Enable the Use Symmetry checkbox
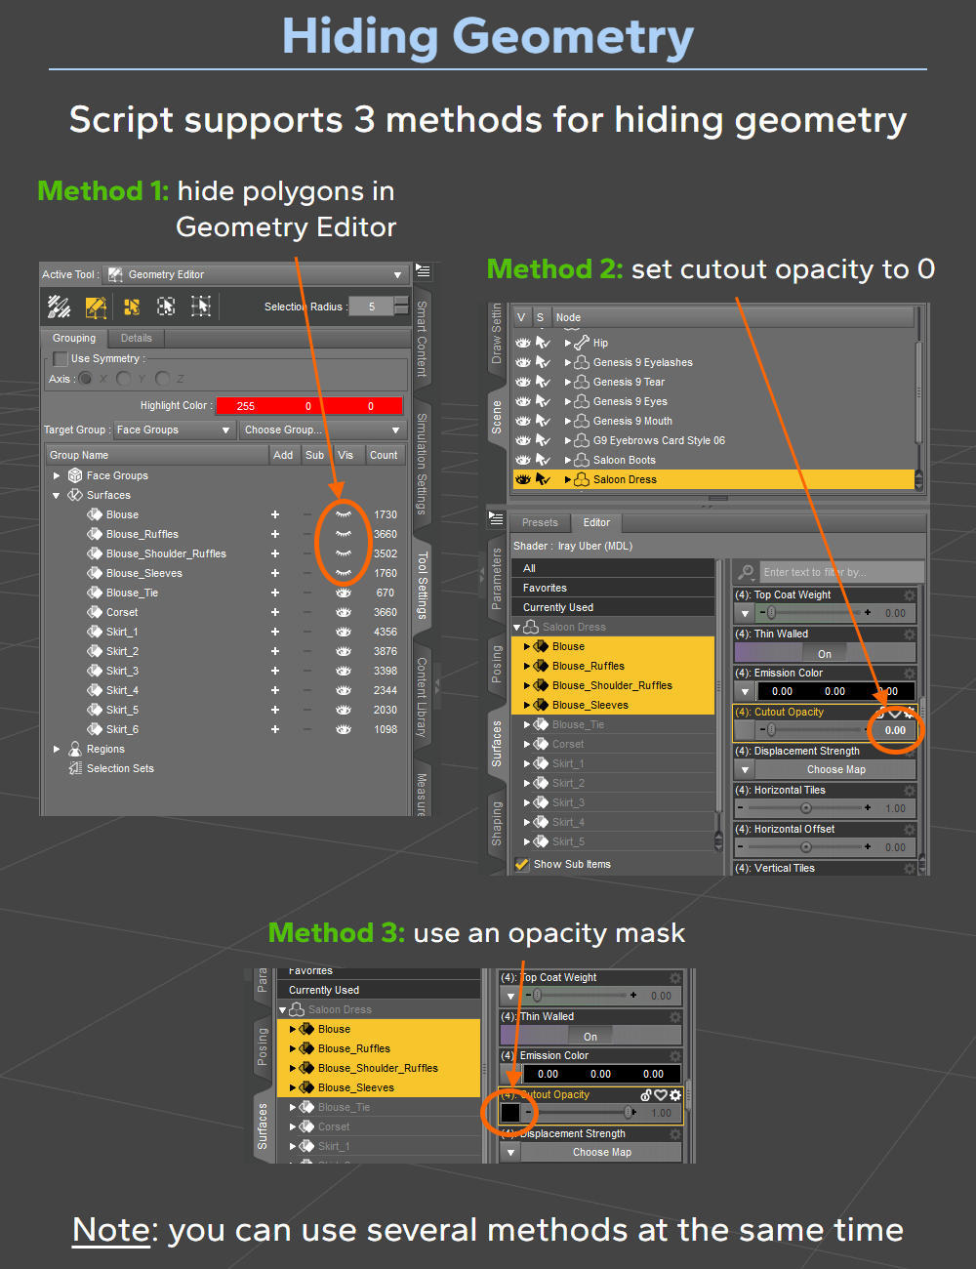 [59, 358]
